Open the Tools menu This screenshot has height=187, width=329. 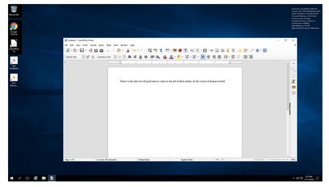tap(115, 45)
